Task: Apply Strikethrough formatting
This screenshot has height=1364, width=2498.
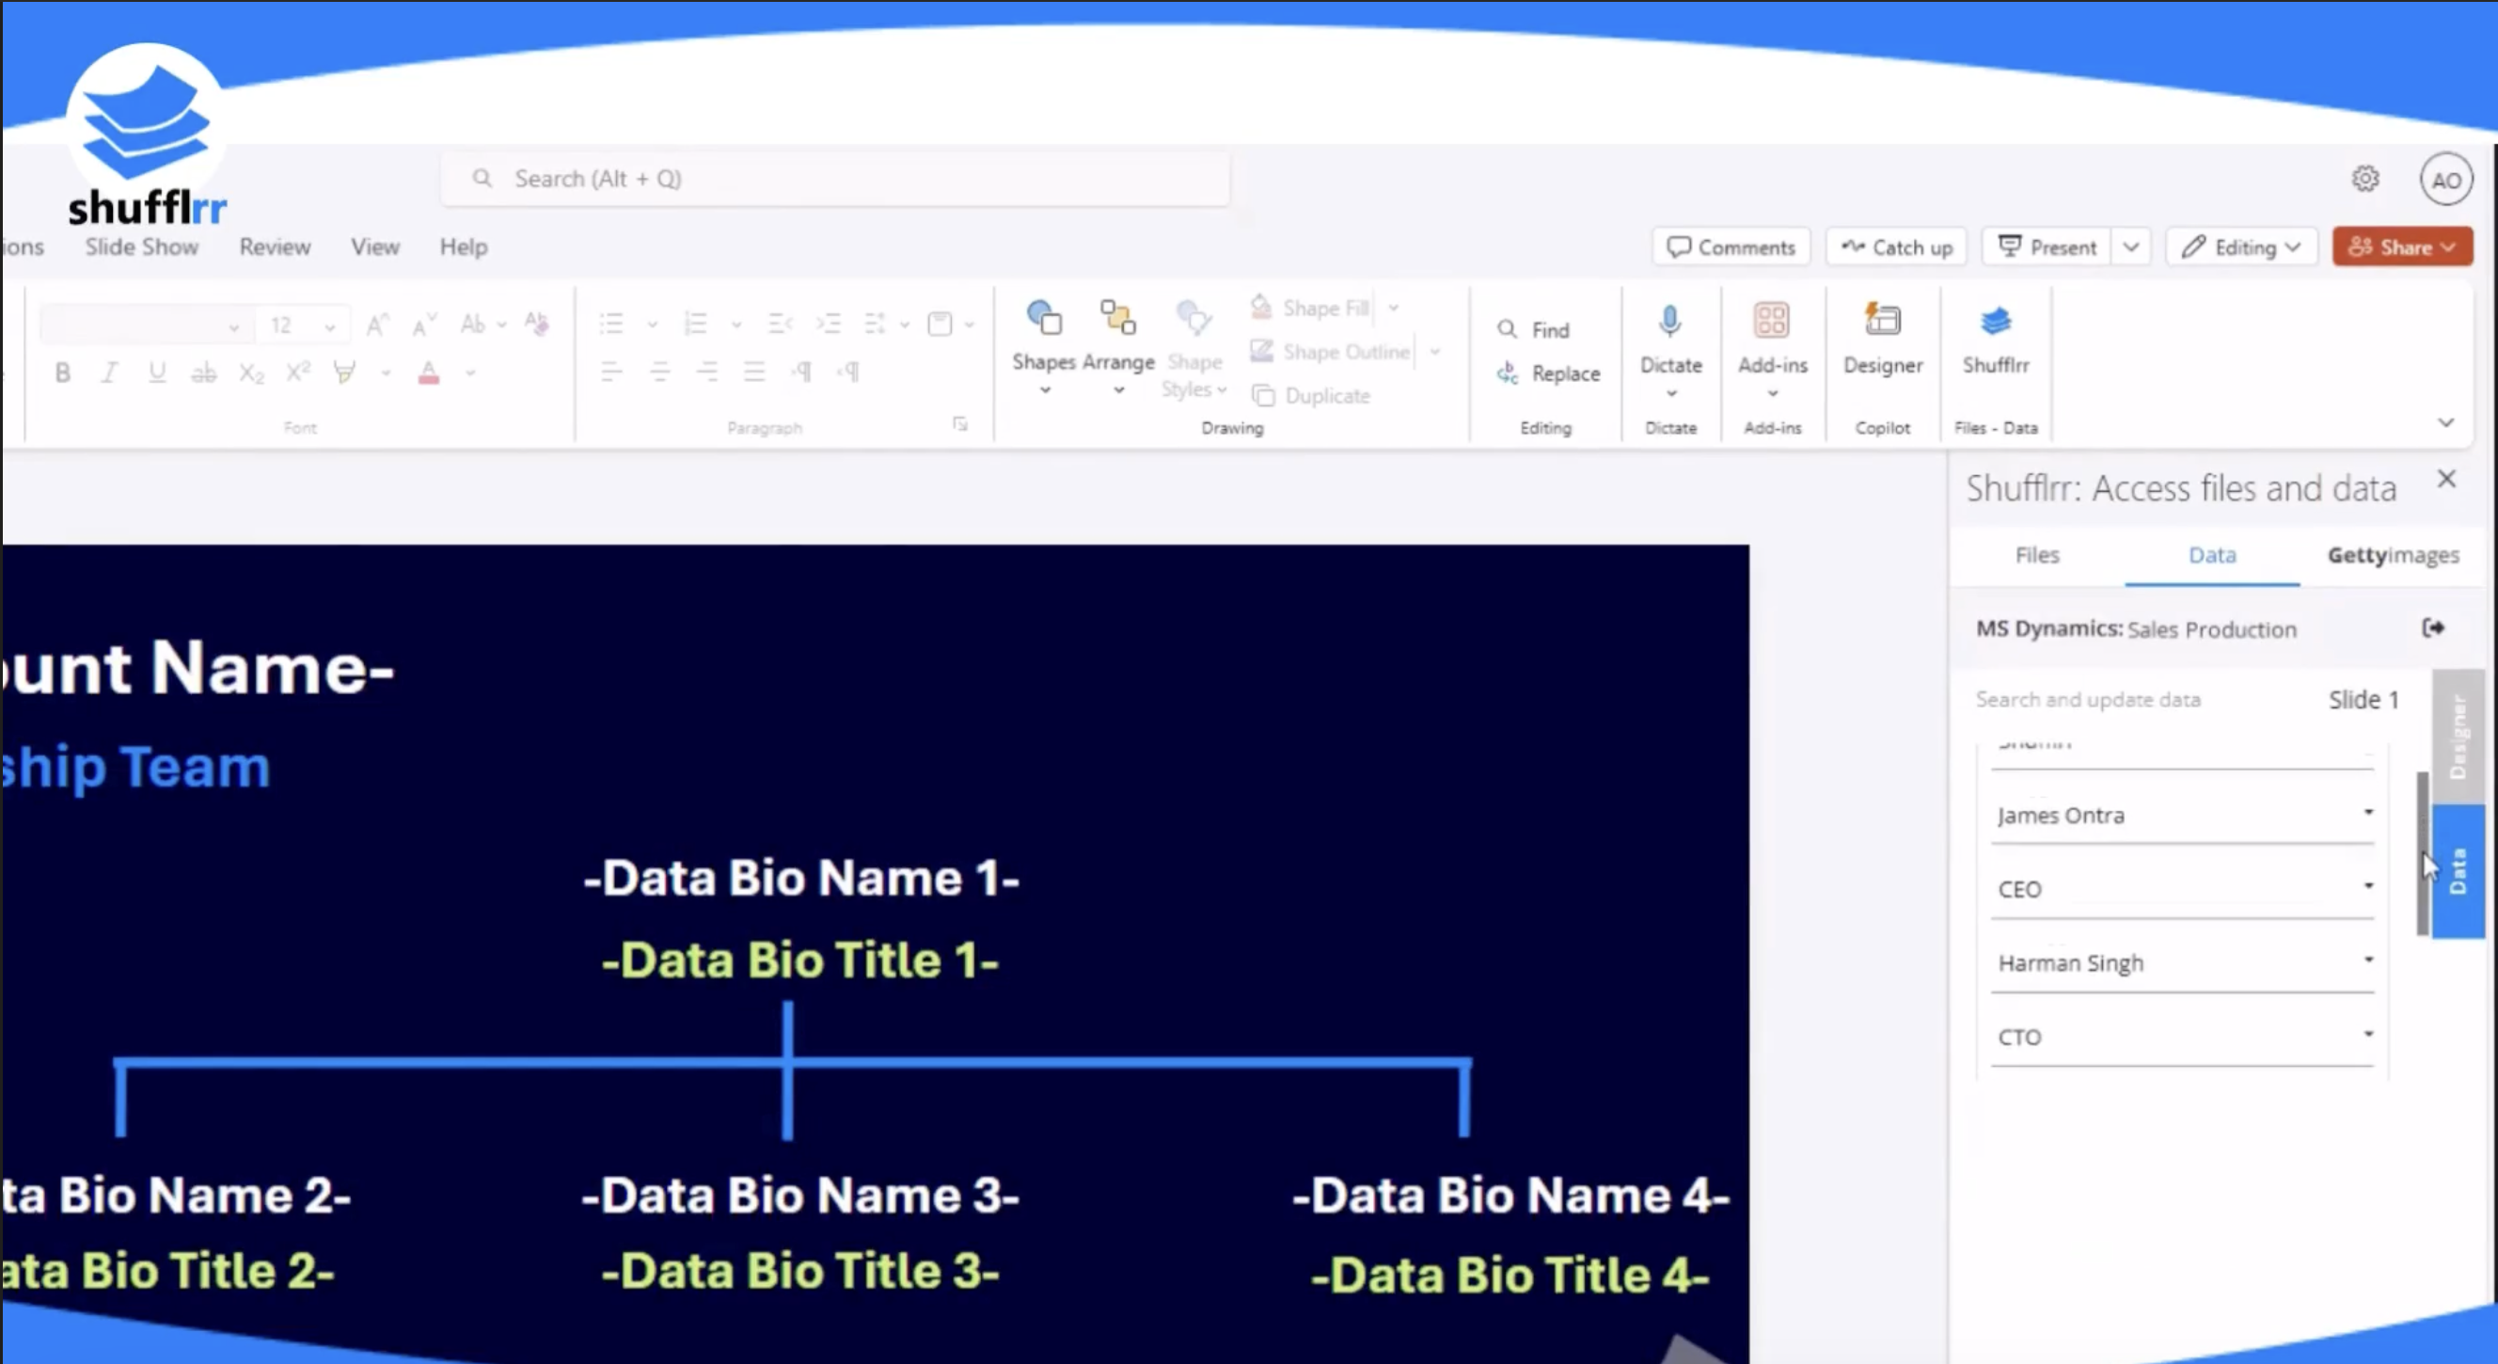Action: point(204,373)
